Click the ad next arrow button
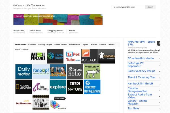Viewport: 170px width, 113px height. (x=159, y=43)
